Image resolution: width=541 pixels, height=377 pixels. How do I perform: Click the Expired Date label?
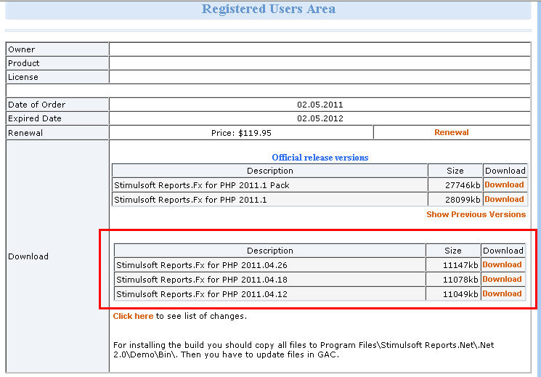[35, 118]
